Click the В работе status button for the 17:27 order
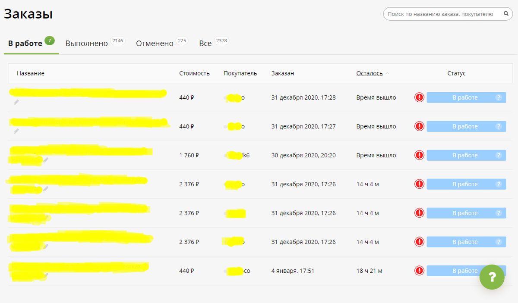The image size is (518, 303). [x=466, y=126]
